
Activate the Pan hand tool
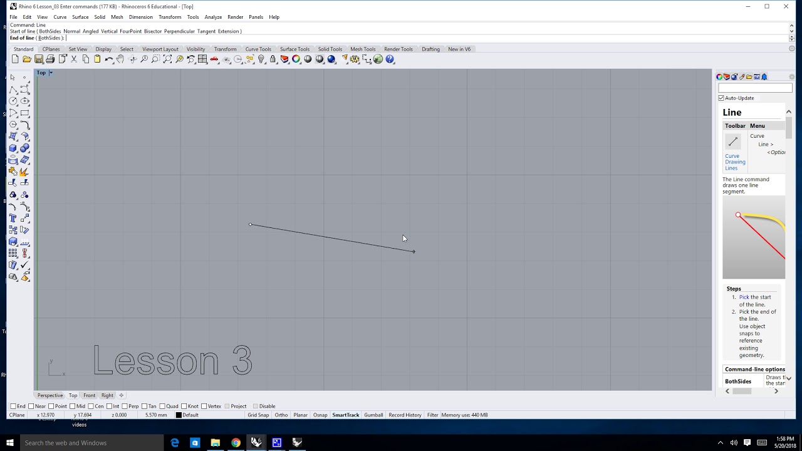pyautogui.click(x=120, y=59)
